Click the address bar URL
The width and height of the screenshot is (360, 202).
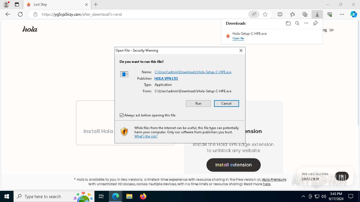tap(82, 14)
